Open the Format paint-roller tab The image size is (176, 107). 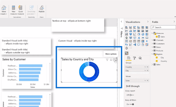pos(134,58)
